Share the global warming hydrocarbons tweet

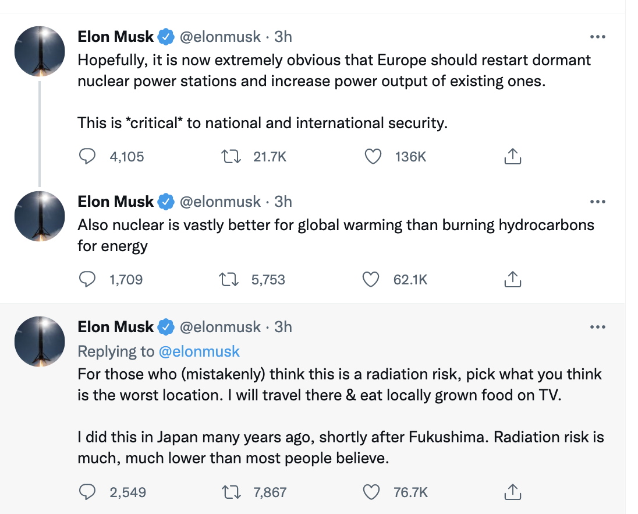pos(512,280)
